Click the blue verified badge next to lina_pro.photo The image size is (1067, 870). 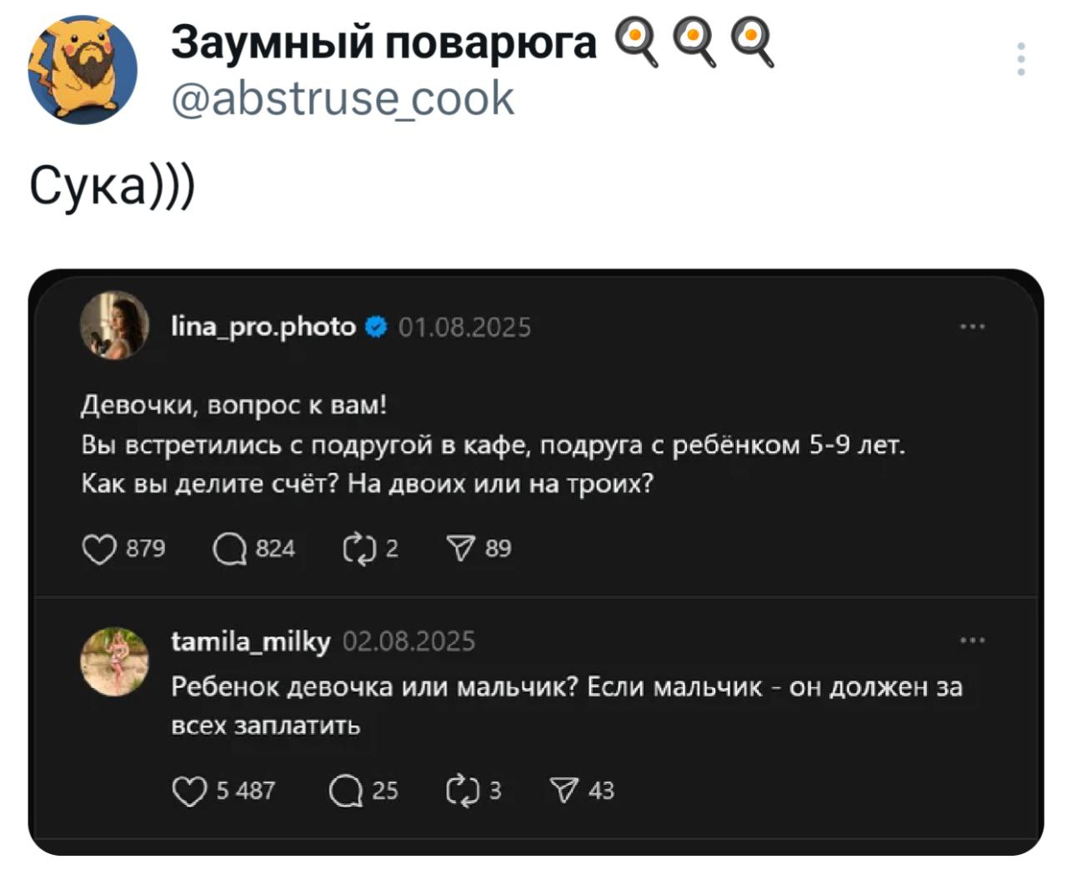pos(376,326)
